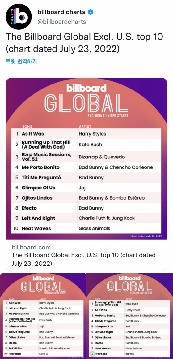Screen dimensions: 173x359
Task: Visit the @billboardcharts handle
Action: pyautogui.click(x=61, y=22)
